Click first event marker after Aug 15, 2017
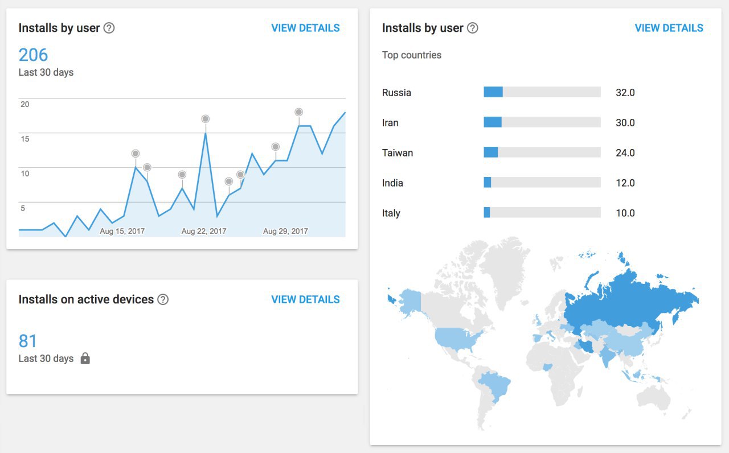The width and height of the screenshot is (729, 453). pyautogui.click(x=136, y=154)
